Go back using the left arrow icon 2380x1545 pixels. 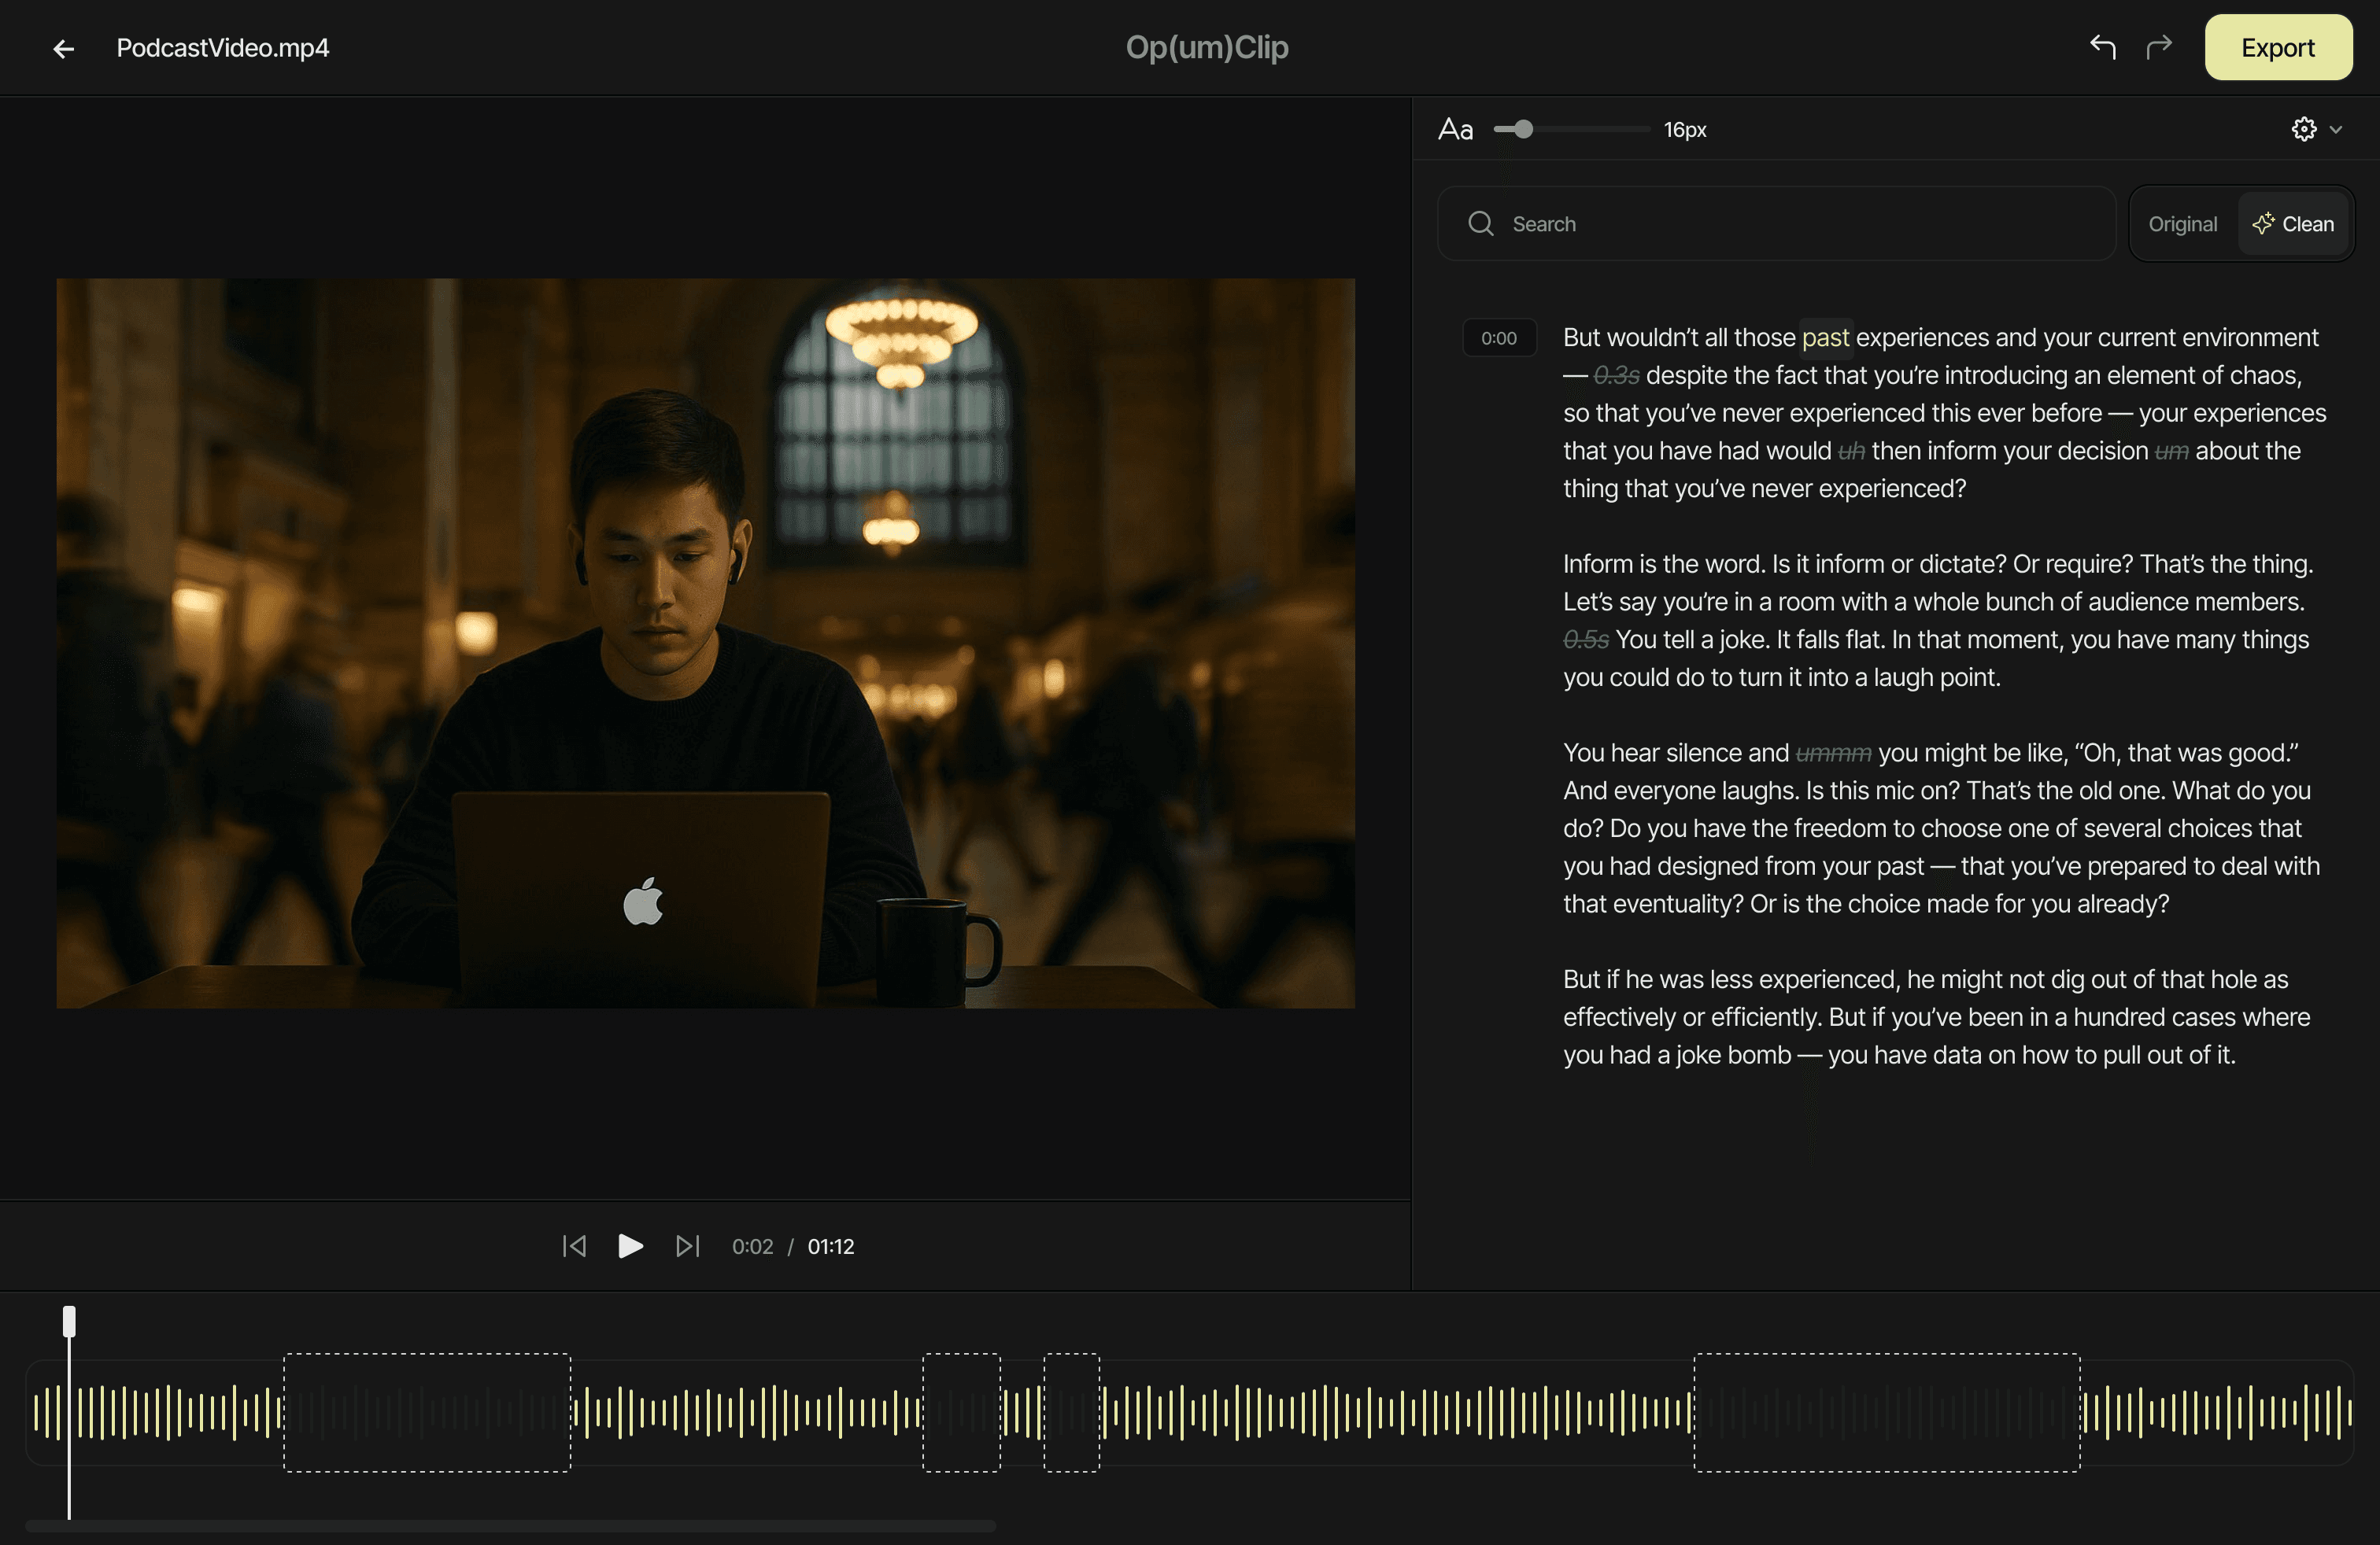[x=64, y=48]
